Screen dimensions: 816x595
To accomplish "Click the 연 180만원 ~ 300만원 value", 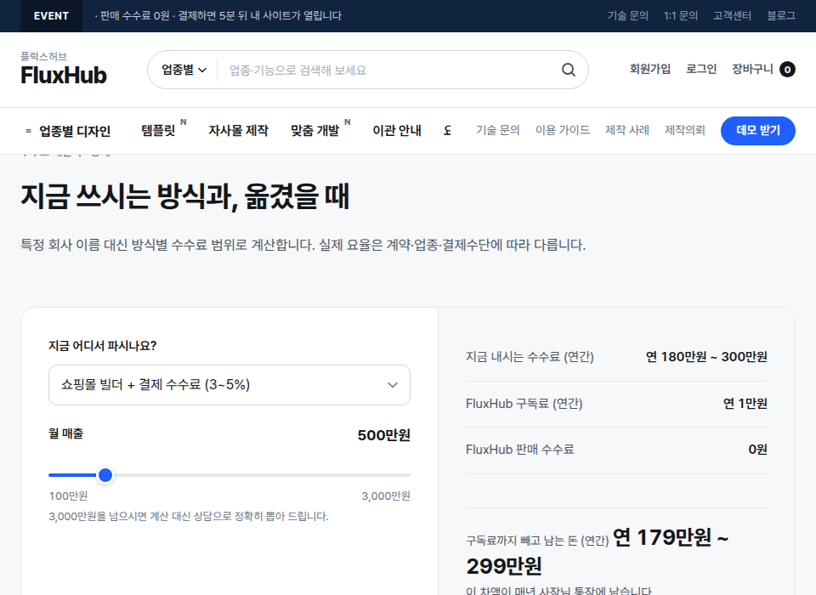I will [706, 357].
